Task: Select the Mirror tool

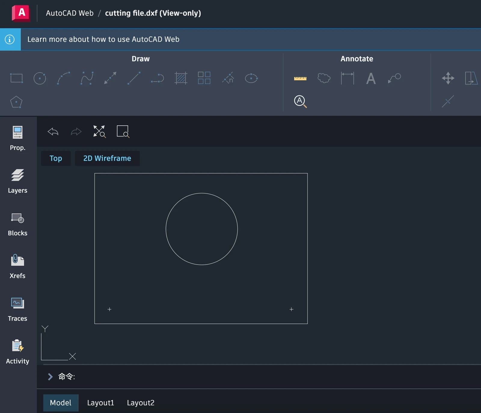Action: pyautogui.click(x=471, y=78)
